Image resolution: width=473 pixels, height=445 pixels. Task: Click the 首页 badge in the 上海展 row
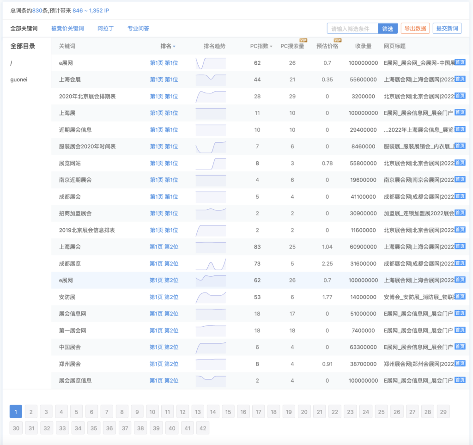[460, 113]
